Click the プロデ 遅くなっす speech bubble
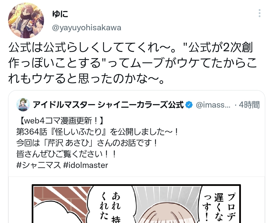 pyautogui.click(x=219, y=206)
